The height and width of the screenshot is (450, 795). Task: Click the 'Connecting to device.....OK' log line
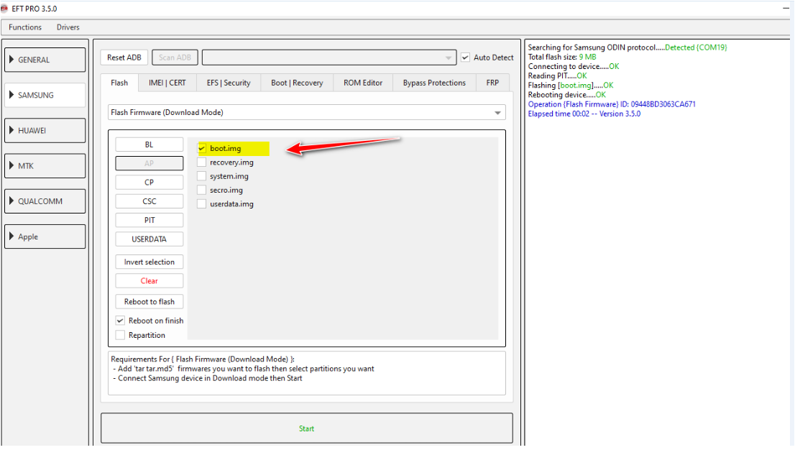click(x=574, y=66)
